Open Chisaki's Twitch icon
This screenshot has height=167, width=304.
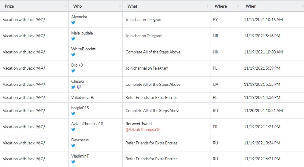coord(79,87)
